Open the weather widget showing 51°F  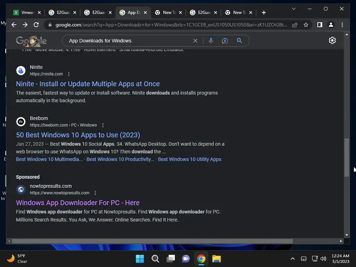[17, 259]
